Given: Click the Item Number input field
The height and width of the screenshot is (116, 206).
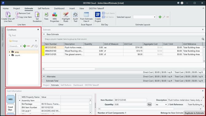Looking at the screenshot, I should [x=130, y=100].
